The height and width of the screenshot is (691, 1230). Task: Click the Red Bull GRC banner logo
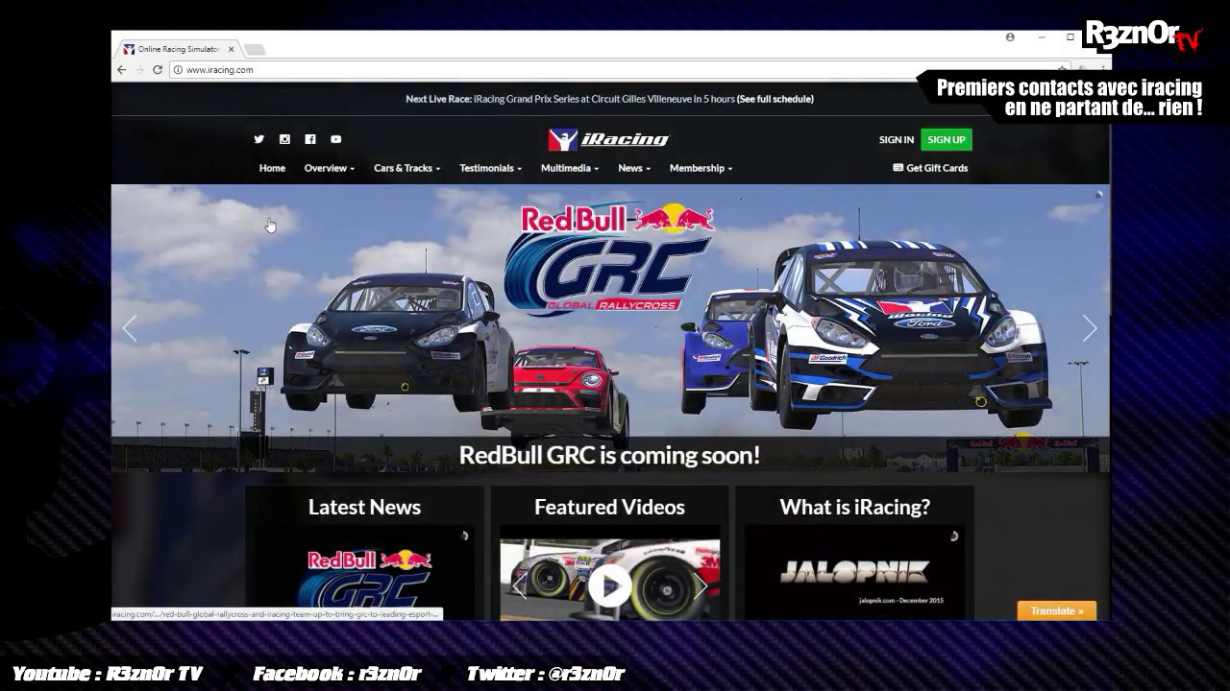point(610,259)
